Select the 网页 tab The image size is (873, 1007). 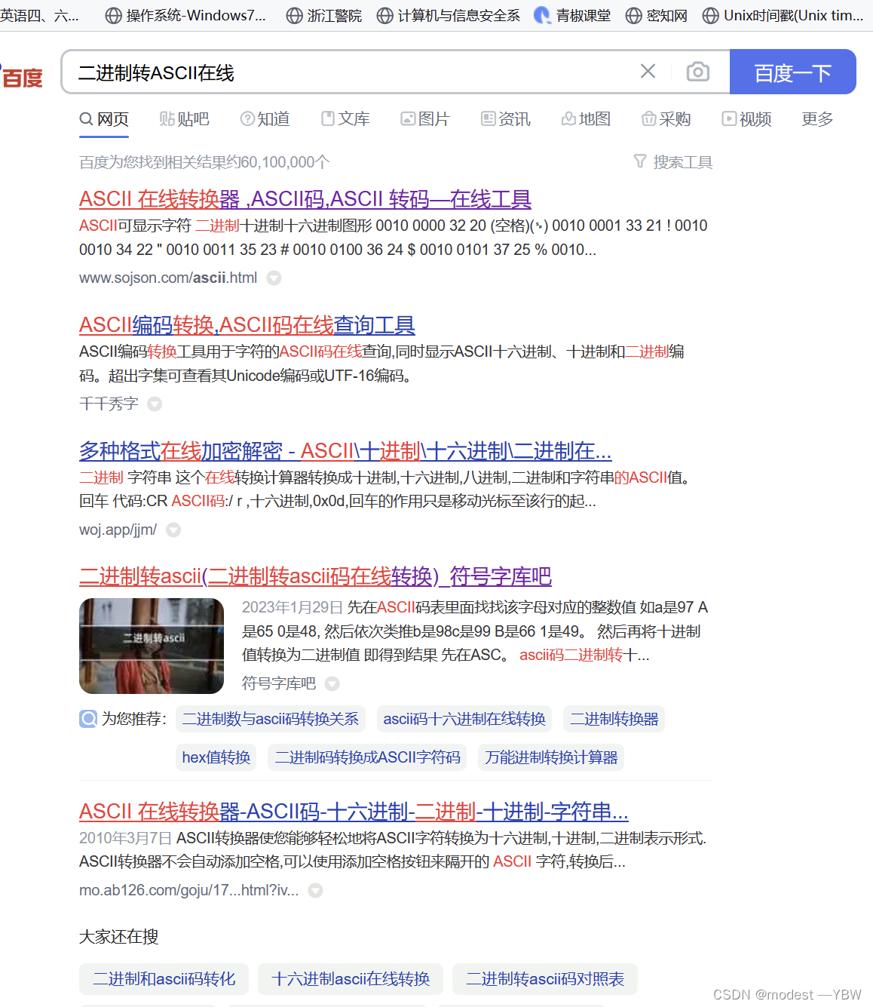(104, 119)
